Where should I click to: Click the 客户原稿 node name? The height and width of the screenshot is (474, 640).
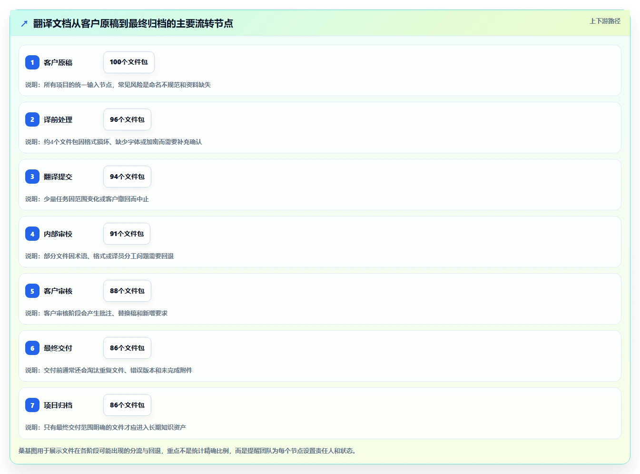(58, 62)
